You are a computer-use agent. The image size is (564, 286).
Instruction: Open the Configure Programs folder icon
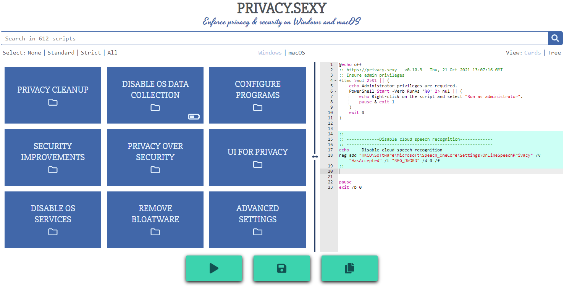tap(258, 108)
